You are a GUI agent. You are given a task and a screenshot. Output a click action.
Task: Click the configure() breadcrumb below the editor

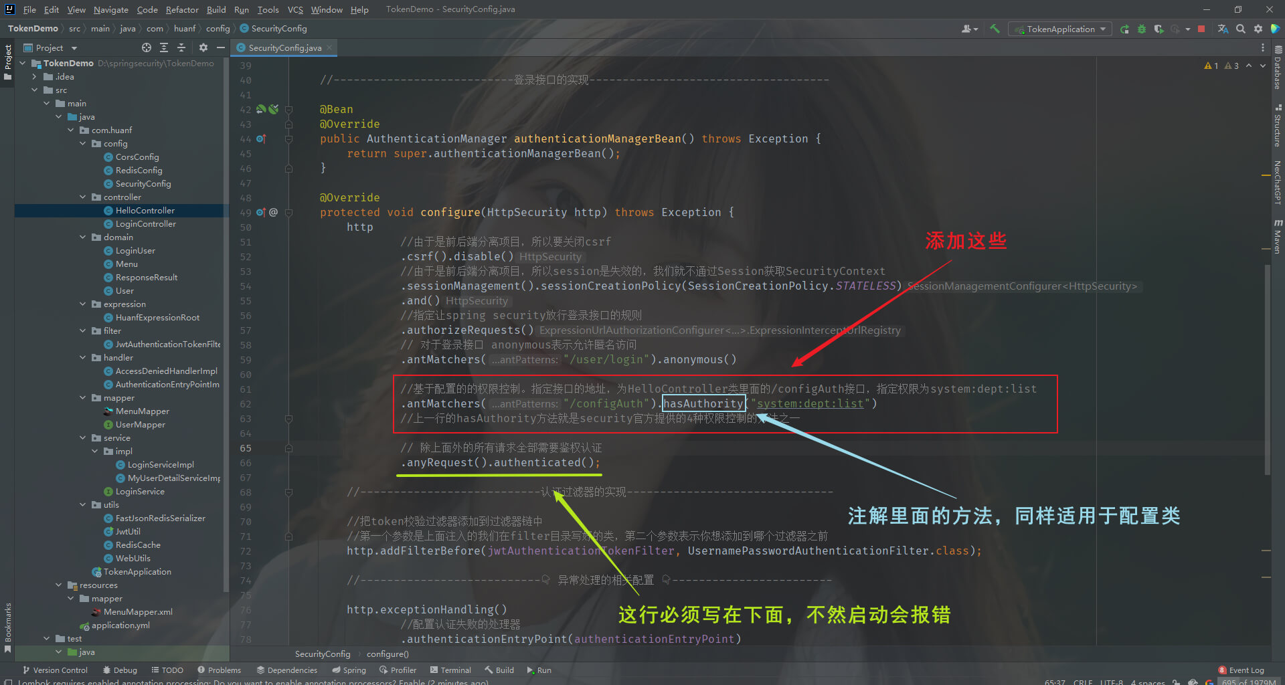388,654
